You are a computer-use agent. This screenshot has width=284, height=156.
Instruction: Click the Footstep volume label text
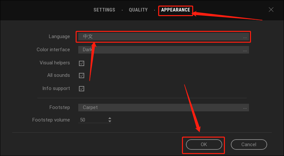coord(51,120)
